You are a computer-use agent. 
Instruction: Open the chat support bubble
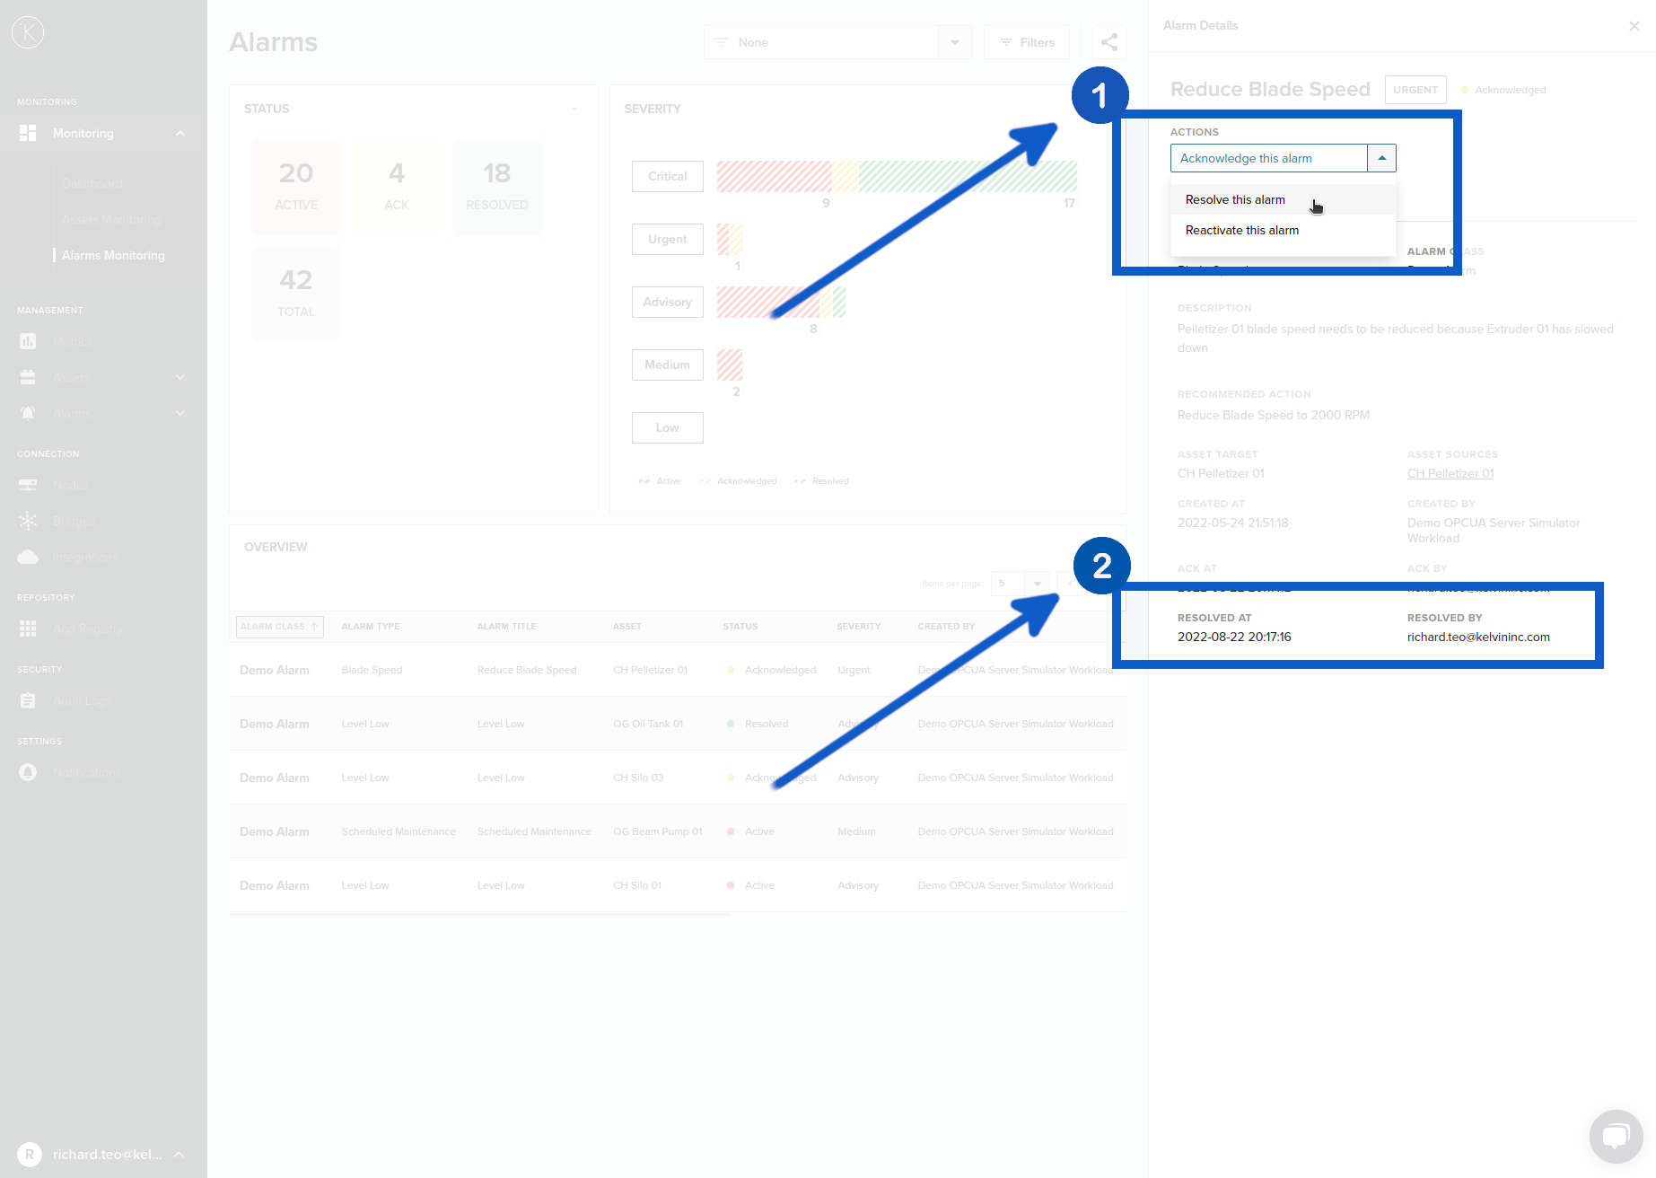tap(1616, 1137)
